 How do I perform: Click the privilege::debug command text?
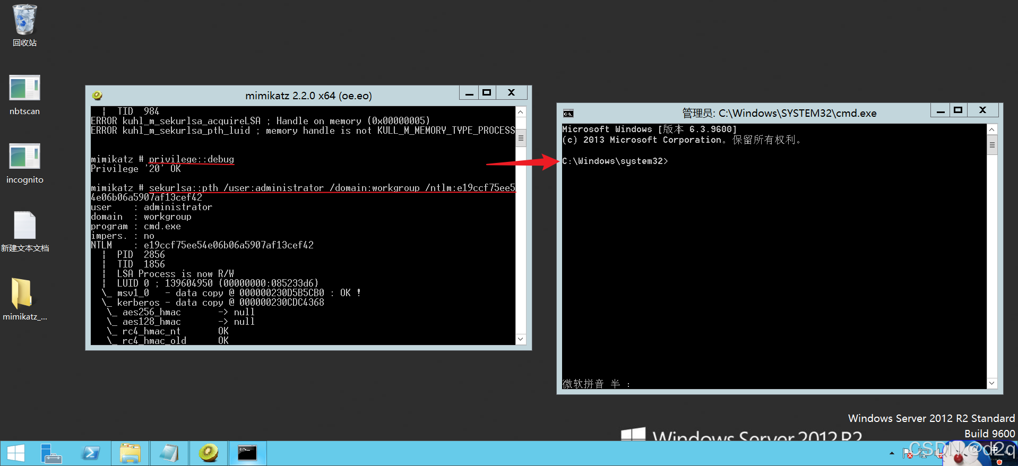pos(191,159)
